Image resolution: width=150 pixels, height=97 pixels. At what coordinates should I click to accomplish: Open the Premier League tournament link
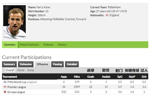(x=17, y=87)
